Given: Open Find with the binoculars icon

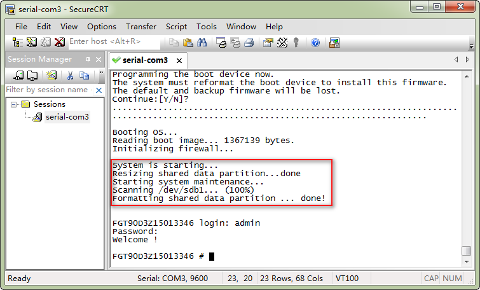Looking at the screenshot, I should tap(202, 43).
